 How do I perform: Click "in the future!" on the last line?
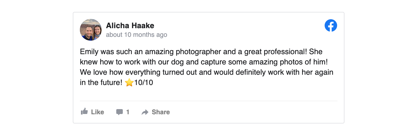[101, 83]
